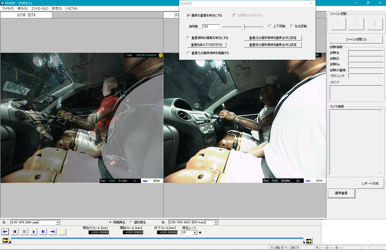Expand the 再生レート playback rate dropdown
Image resolution: width=386 pixels, height=250 pixels.
(x=195, y=233)
